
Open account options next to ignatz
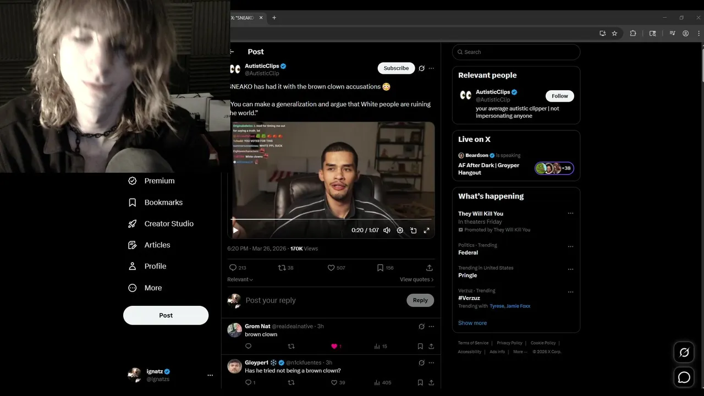(210, 375)
